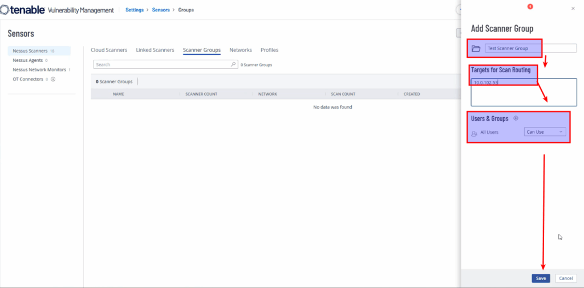Image resolution: width=584 pixels, height=288 pixels.
Task: Open the Can Use permission dropdown
Action: coord(545,132)
